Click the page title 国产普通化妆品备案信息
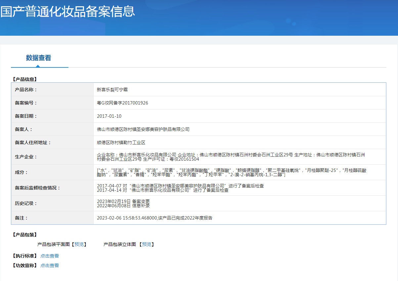398x281 pixels. tap(67, 11)
